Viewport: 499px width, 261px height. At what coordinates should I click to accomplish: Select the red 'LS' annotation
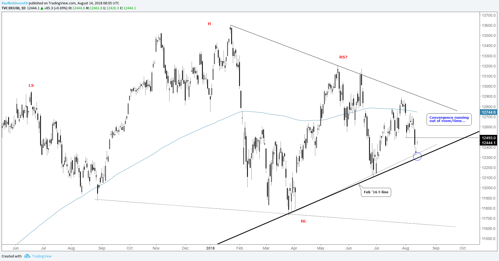pos(31,85)
